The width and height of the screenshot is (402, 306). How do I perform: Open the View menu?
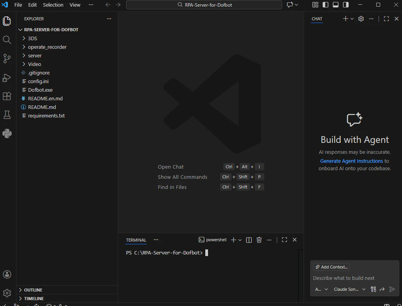click(75, 5)
